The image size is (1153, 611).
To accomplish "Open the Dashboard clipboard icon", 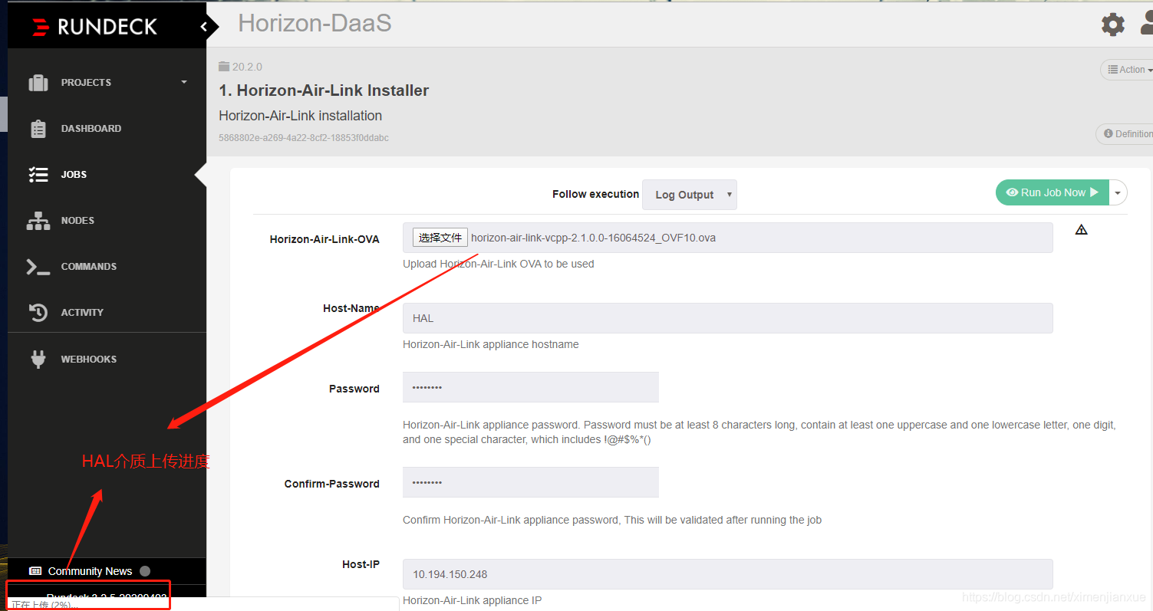I will tap(38, 128).
